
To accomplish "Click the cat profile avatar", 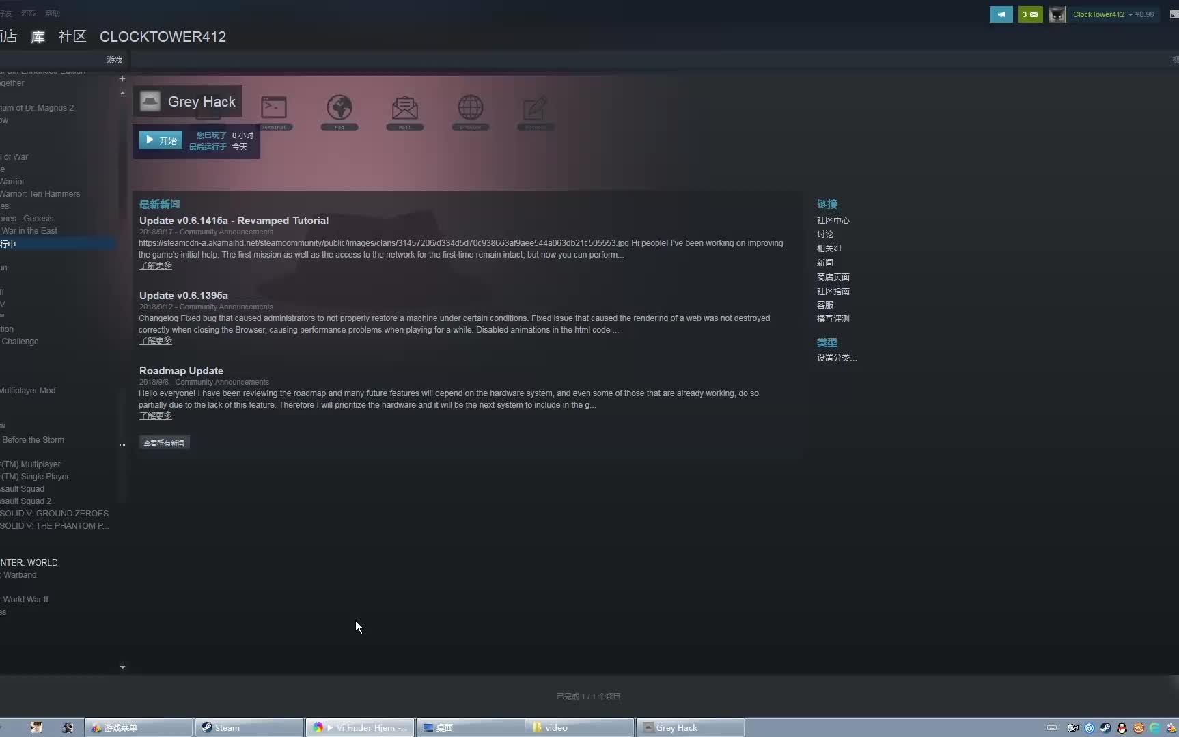I will [1057, 14].
